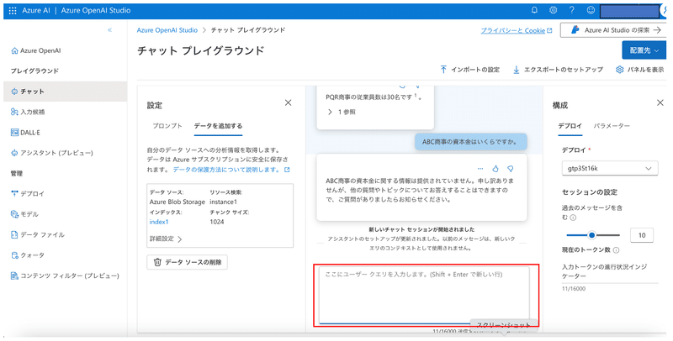Go to Azure OpenAI home

[x=36, y=50]
